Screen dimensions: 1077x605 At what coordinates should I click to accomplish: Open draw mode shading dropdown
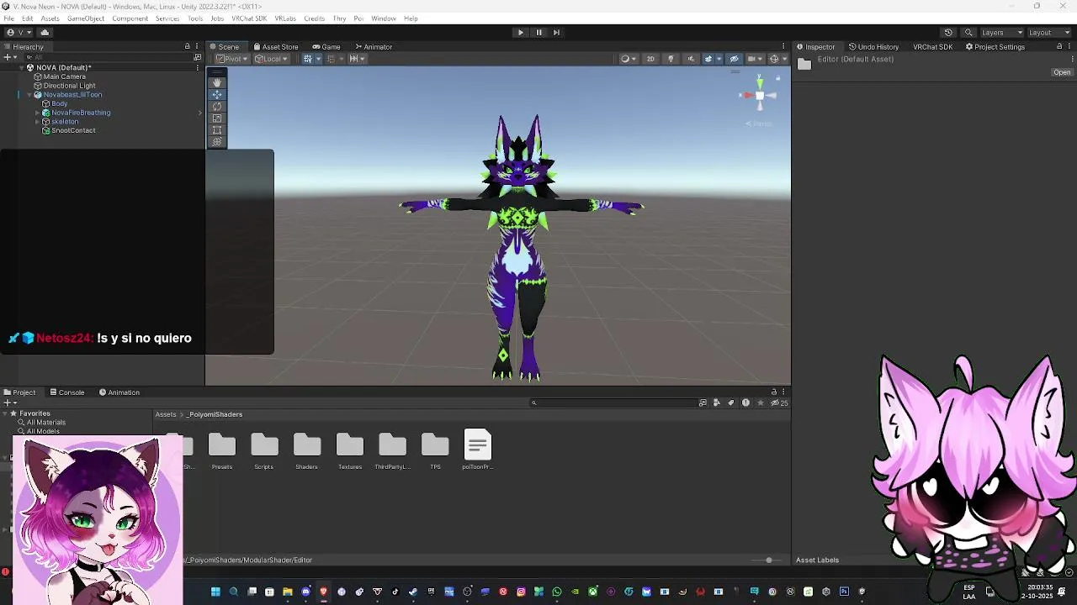[628, 59]
